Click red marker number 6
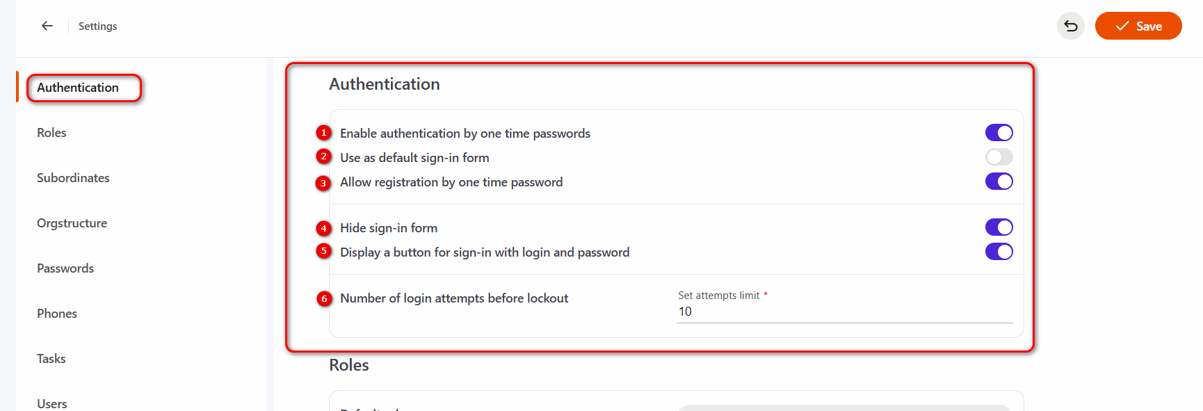This screenshot has width=1203, height=411. click(323, 298)
